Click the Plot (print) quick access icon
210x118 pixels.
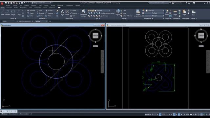click(22, 3)
